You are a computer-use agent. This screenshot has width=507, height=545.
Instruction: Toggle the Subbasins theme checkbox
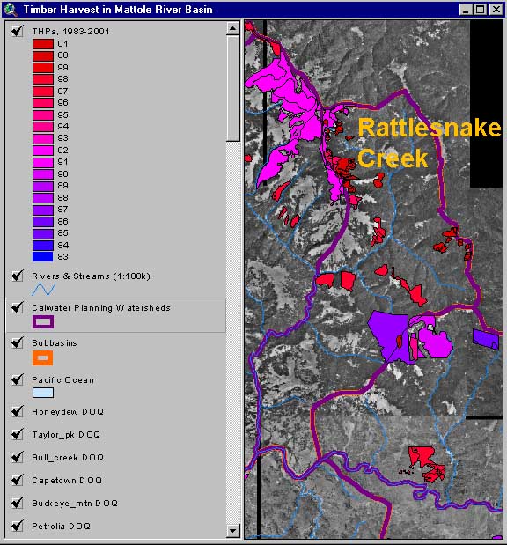[x=17, y=342]
